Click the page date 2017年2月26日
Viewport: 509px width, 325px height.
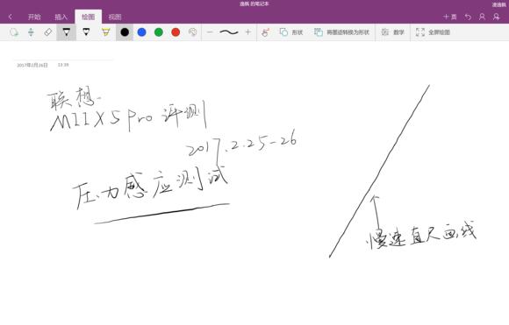[32, 65]
